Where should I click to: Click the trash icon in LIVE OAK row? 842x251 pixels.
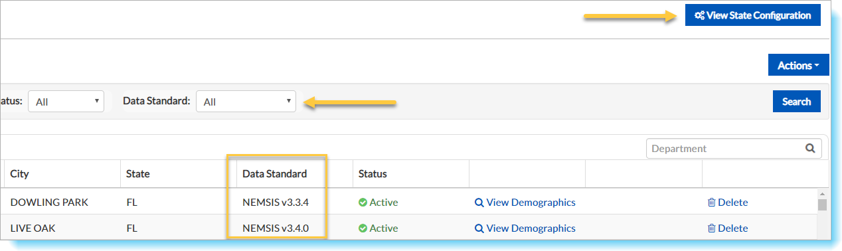(x=712, y=228)
